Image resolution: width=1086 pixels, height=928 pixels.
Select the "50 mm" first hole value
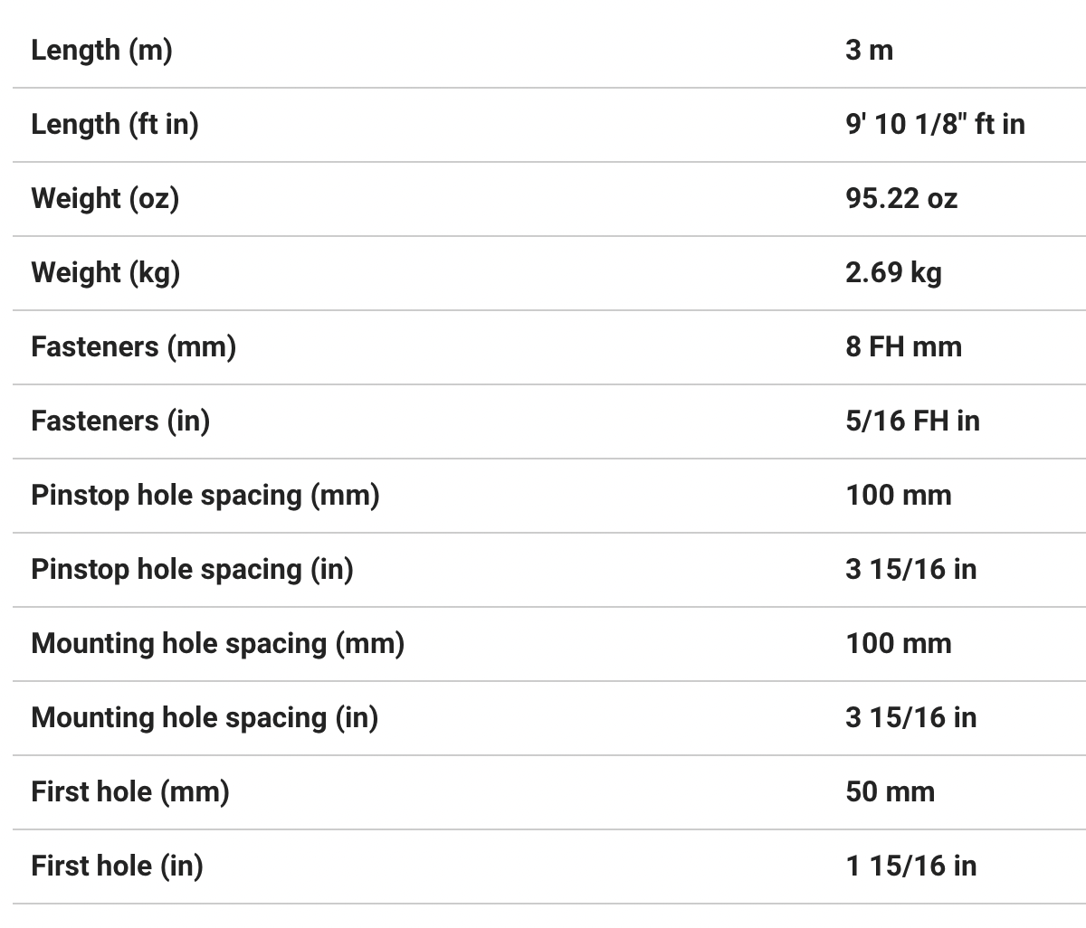(890, 791)
